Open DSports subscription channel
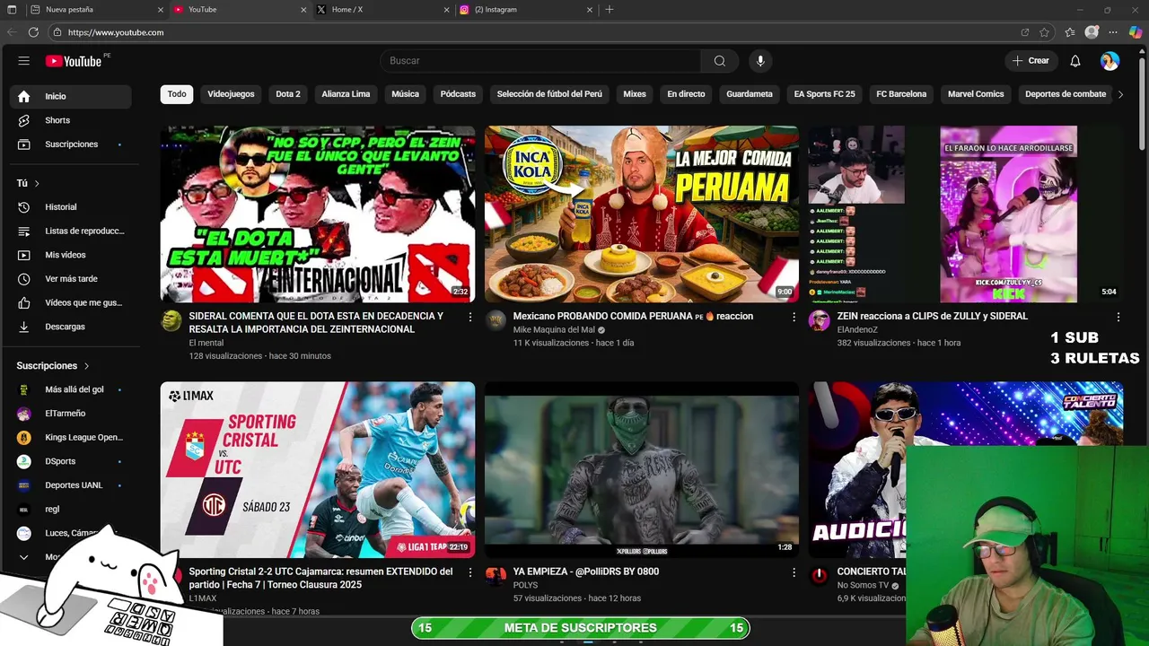Image resolution: width=1149 pixels, height=646 pixels. click(x=70, y=461)
